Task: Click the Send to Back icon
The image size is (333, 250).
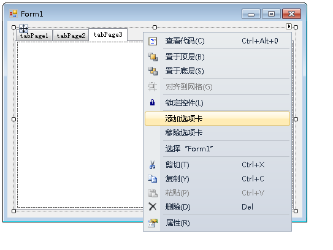Action: click(153, 71)
